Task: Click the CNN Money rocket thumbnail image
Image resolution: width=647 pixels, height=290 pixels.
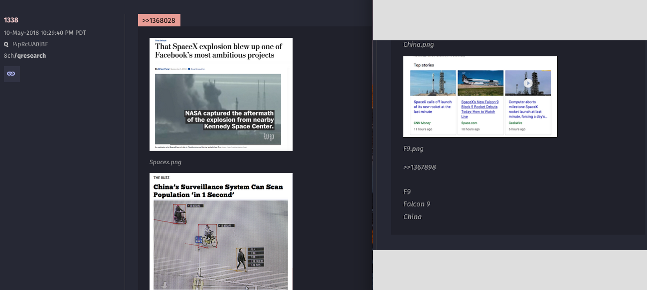Action: 433,83
